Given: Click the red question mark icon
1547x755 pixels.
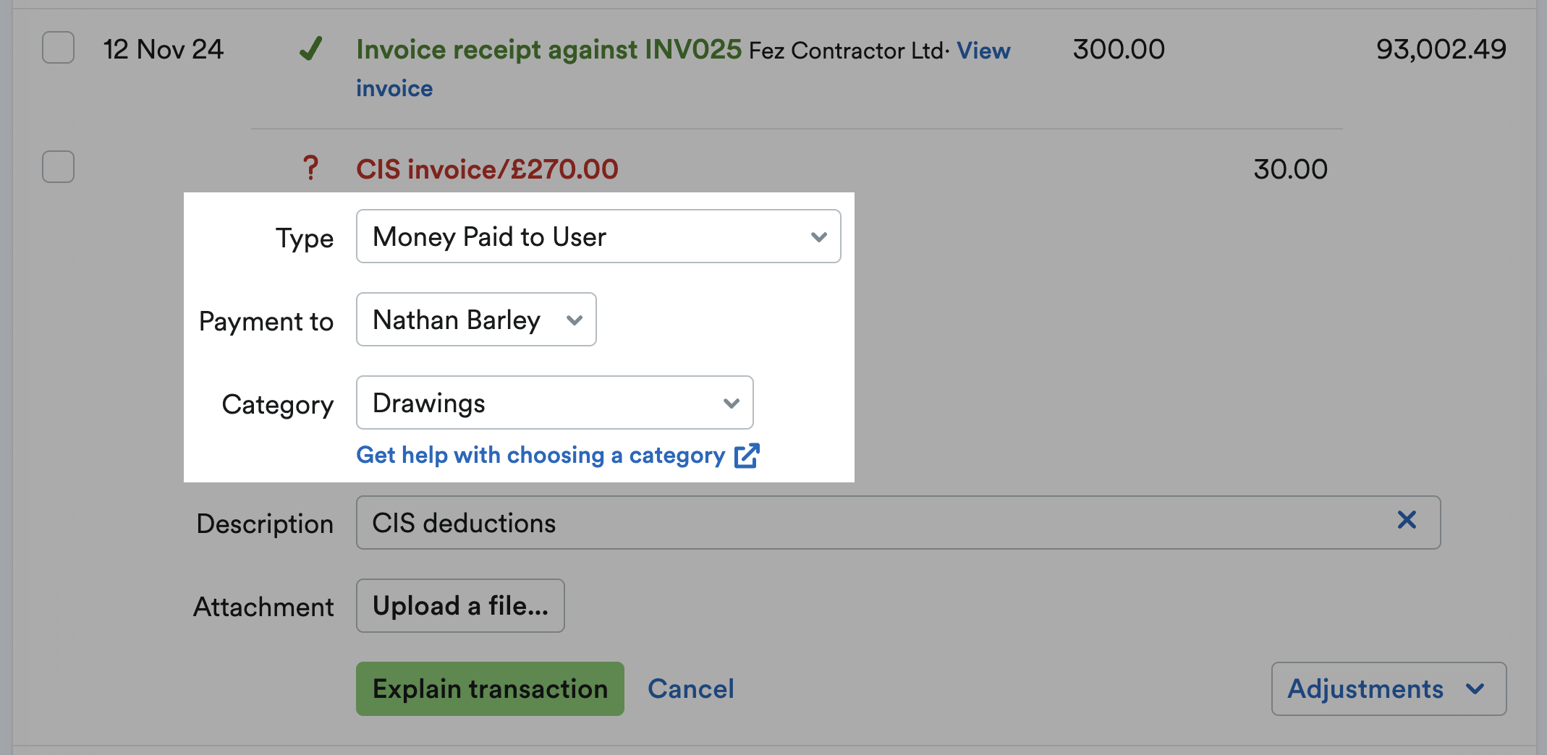Looking at the screenshot, I should point(310,168).
